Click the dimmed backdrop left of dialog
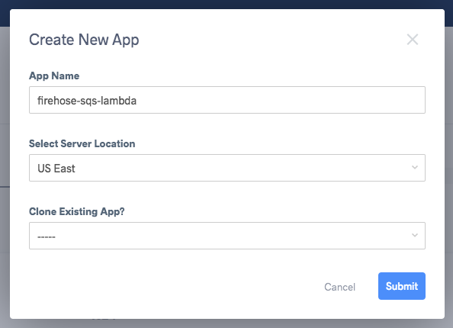 click(x=5, y=173)
